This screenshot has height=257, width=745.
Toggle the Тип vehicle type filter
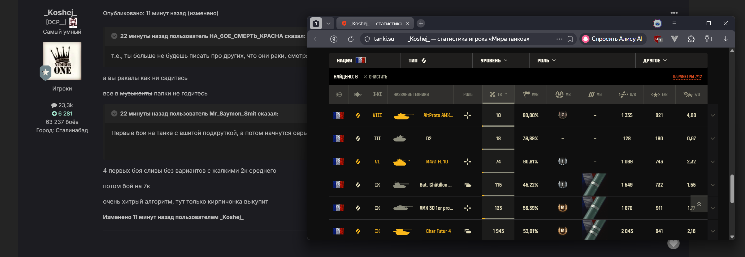tap(424, 61)
